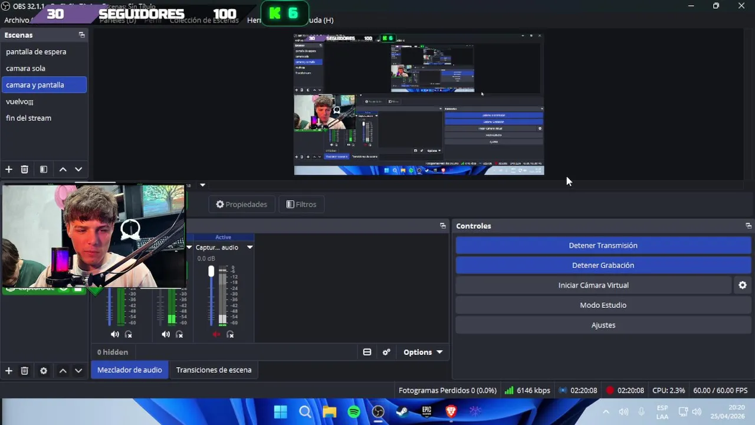
Task: Enable Modo Estudio
Action: tap(603, 305)
